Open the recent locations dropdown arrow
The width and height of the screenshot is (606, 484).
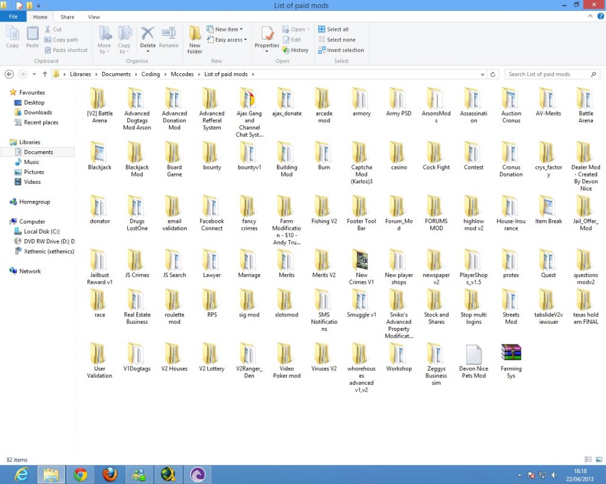(x=34, y=74)
